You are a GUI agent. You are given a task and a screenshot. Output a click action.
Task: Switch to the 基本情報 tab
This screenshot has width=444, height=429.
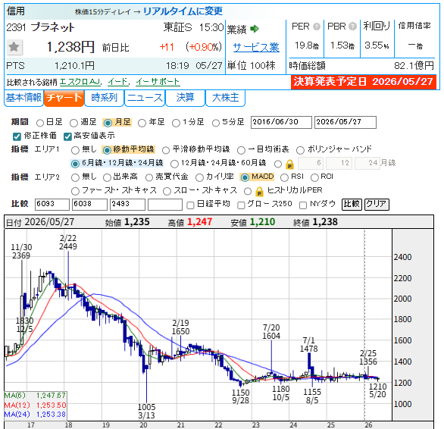pos(23,98)
